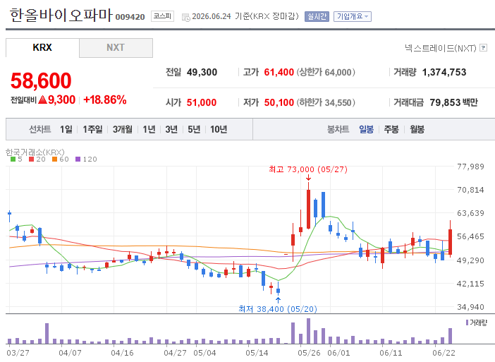Viewport: 495px width, 362px height.
Task: Show the 3개월 line chart
Action: tap(123, 129)
